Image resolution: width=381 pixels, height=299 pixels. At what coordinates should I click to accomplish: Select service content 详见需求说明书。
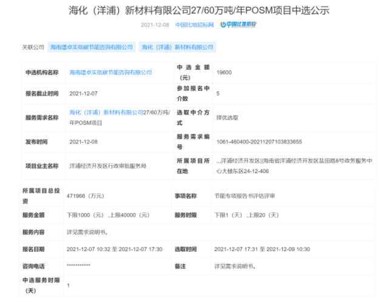click(x=87, y=232)
